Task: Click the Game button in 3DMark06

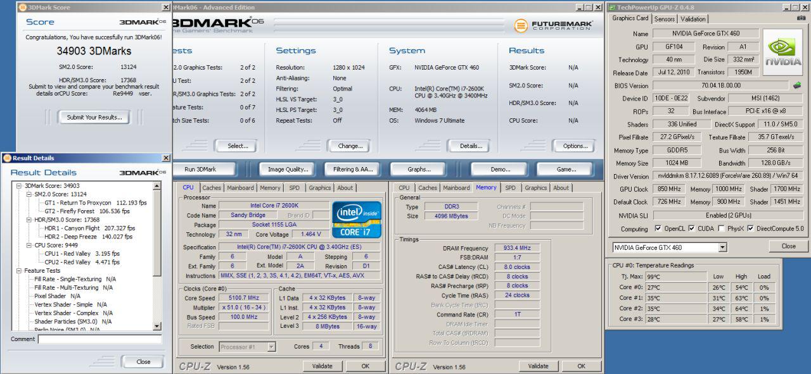Action: 566,169
